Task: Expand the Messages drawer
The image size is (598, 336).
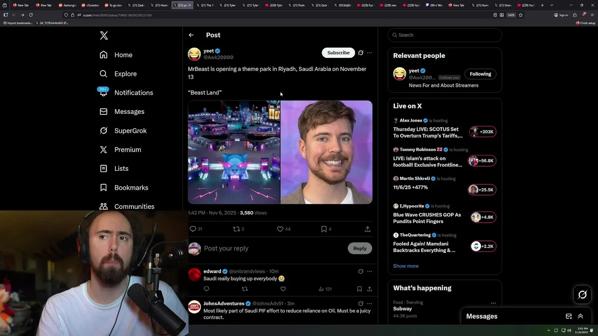Action: (x=580, y=316)
